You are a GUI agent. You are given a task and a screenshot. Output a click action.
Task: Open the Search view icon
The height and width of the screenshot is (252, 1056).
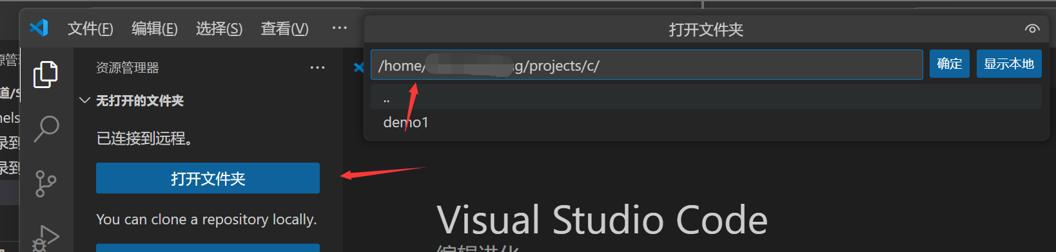tap(46, 129)
